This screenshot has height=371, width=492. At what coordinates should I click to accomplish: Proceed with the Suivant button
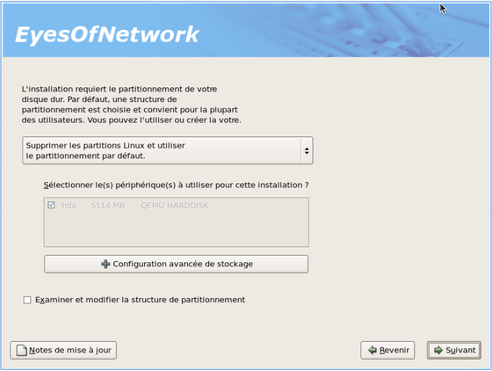[x=454, y=350]
